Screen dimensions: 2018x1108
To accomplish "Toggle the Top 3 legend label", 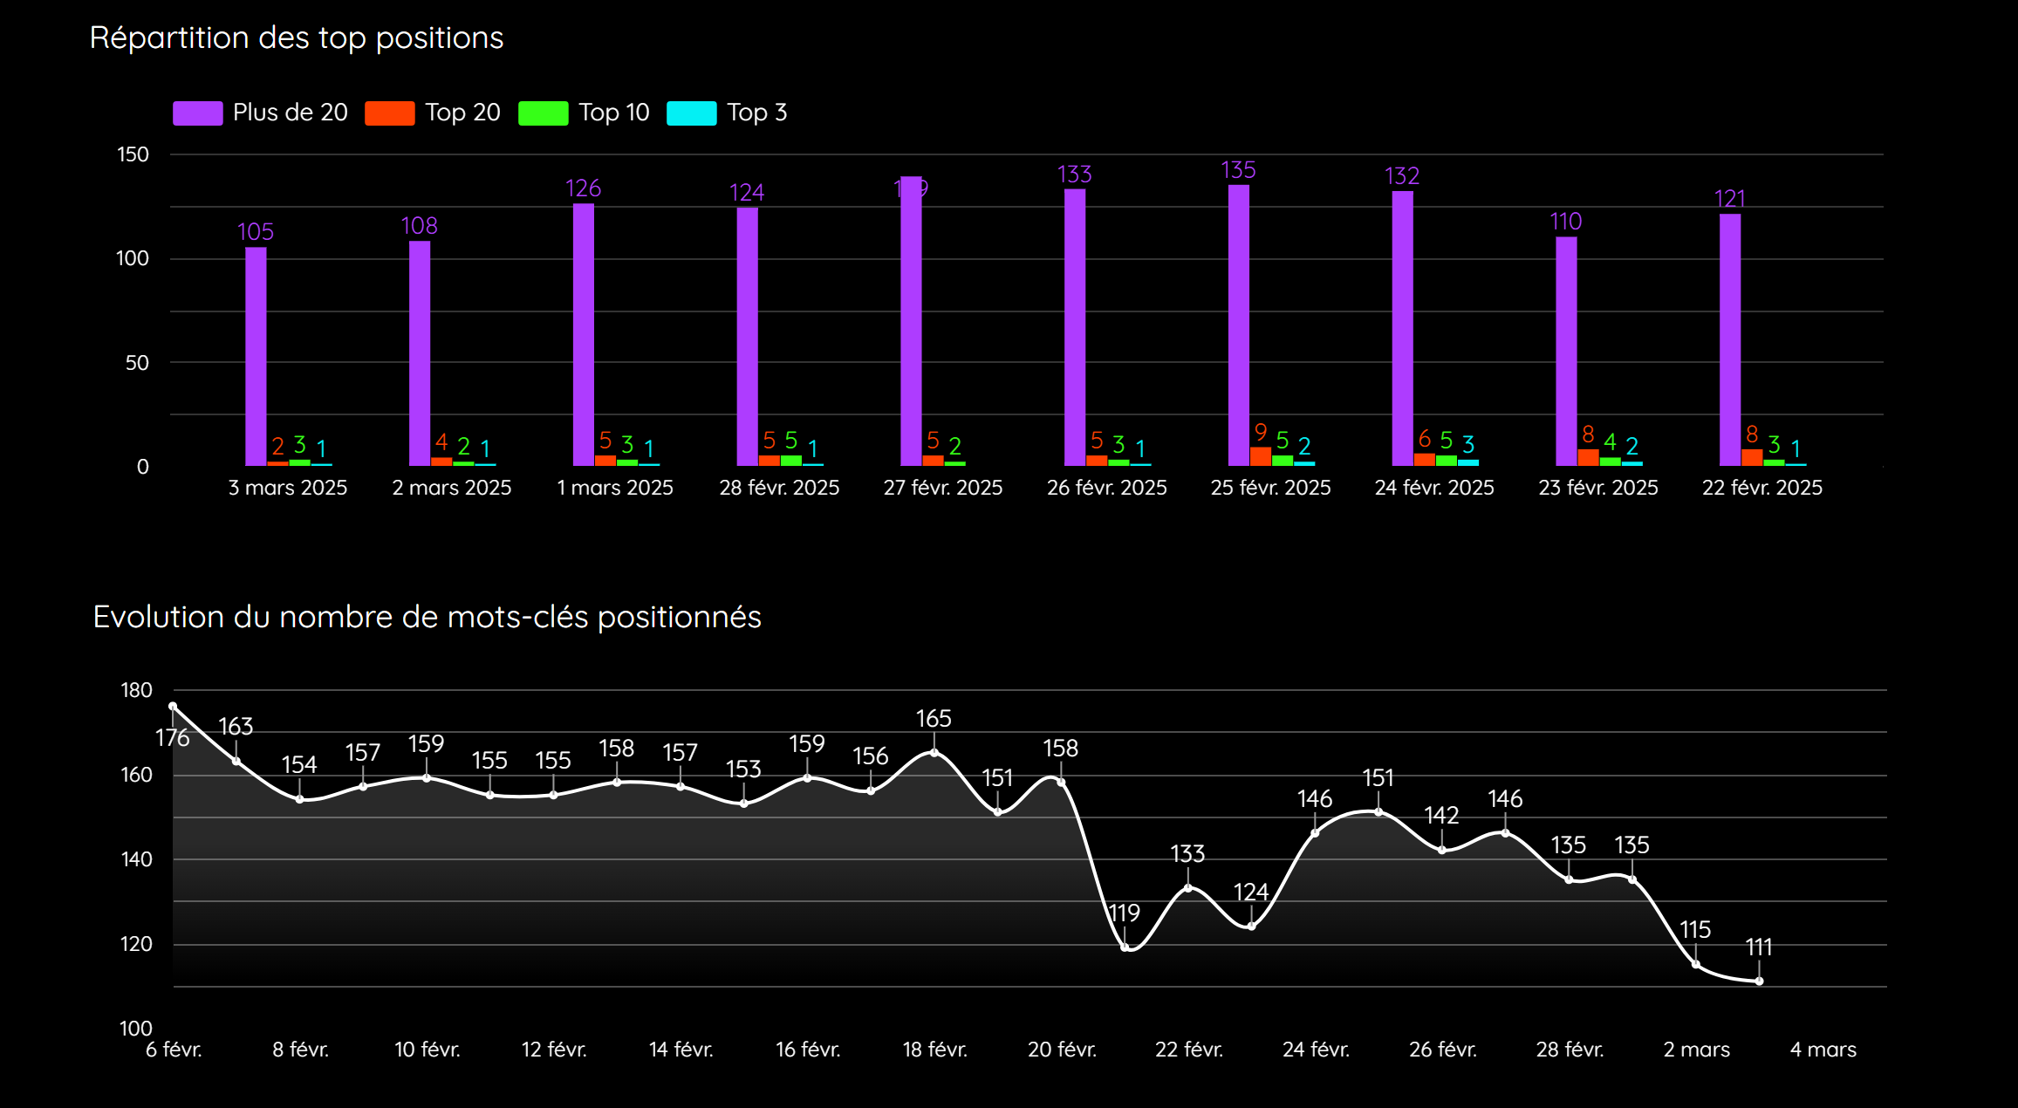I will (x=756, y=113).
